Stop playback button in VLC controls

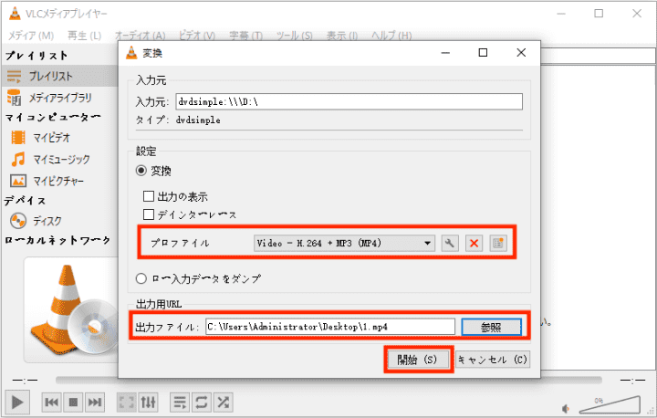pyautogui.click(x=73, y=402)
